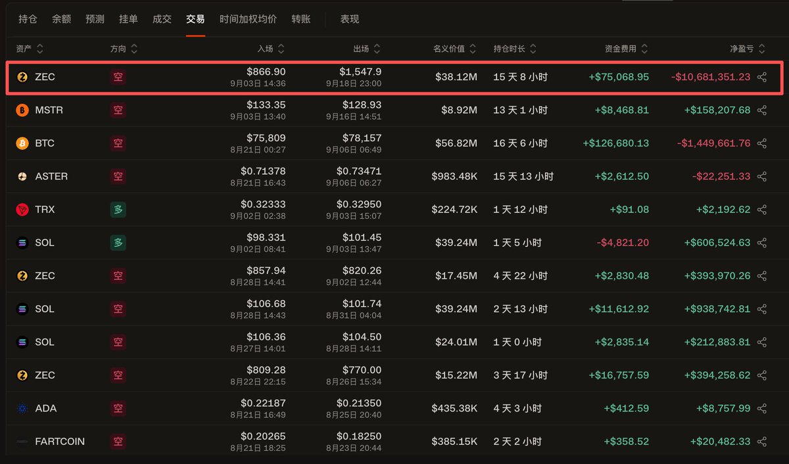
Task: Click ZEC icon in $809.28 entry row
Action: coord(22,375)
